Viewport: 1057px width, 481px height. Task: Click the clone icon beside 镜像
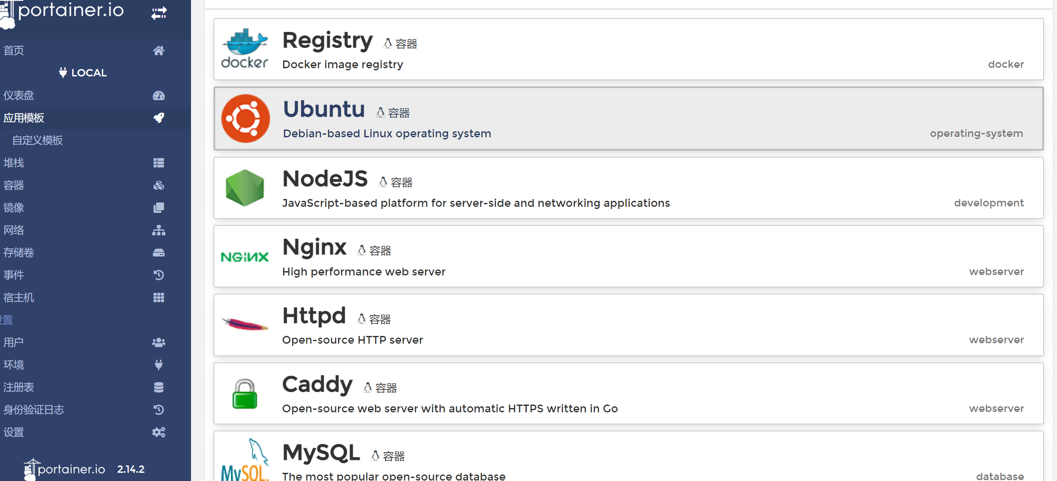(159, 208)
